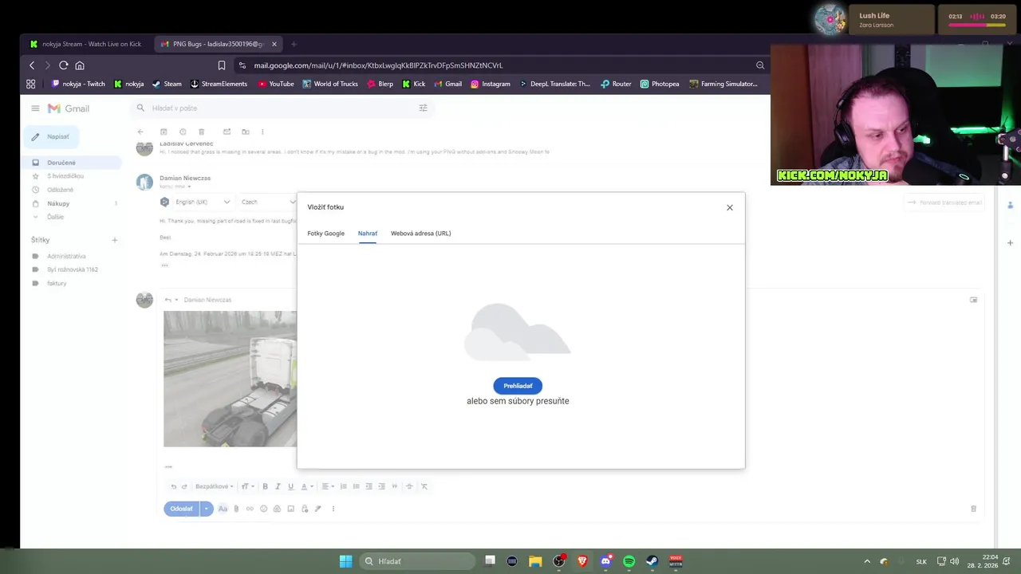This screenshot has height=574, width=1021.
Task: Select the Nahrať tab
Action: 368,234
